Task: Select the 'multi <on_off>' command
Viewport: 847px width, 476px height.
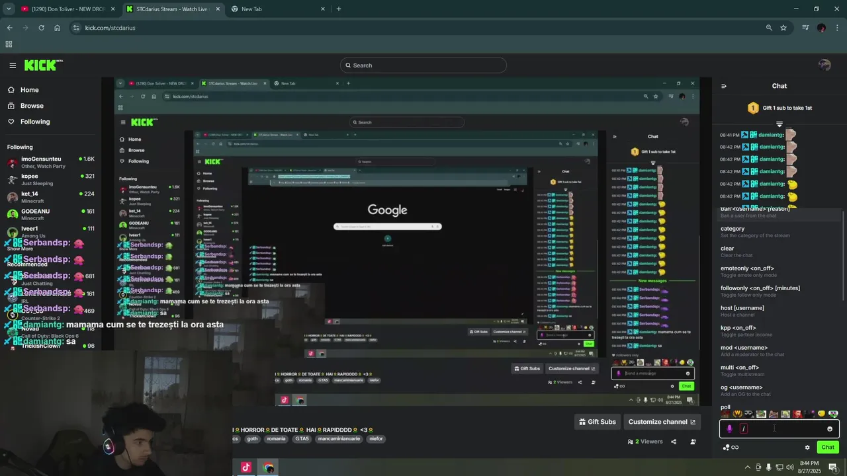Action: pos(780,371)
